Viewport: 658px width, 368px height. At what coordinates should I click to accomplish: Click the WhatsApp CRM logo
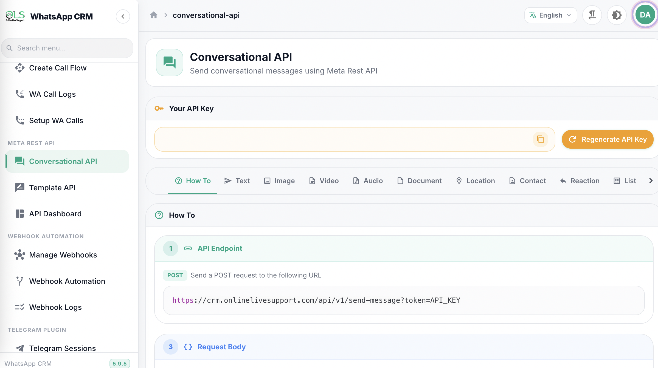click(x=15, y=16)
